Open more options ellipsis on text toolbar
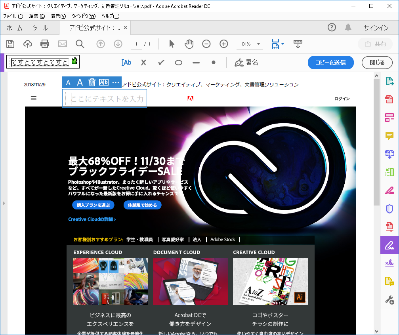 [116, 82]
